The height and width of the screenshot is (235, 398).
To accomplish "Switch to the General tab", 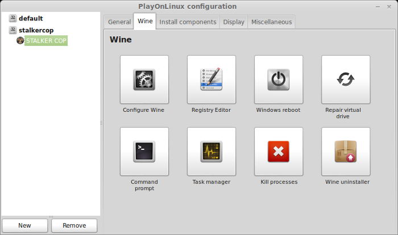I will click(x=119, y=22).
